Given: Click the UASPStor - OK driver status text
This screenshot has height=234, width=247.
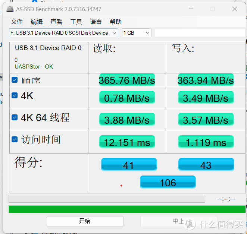Looking at the screenshot, I should coord(34,67).
